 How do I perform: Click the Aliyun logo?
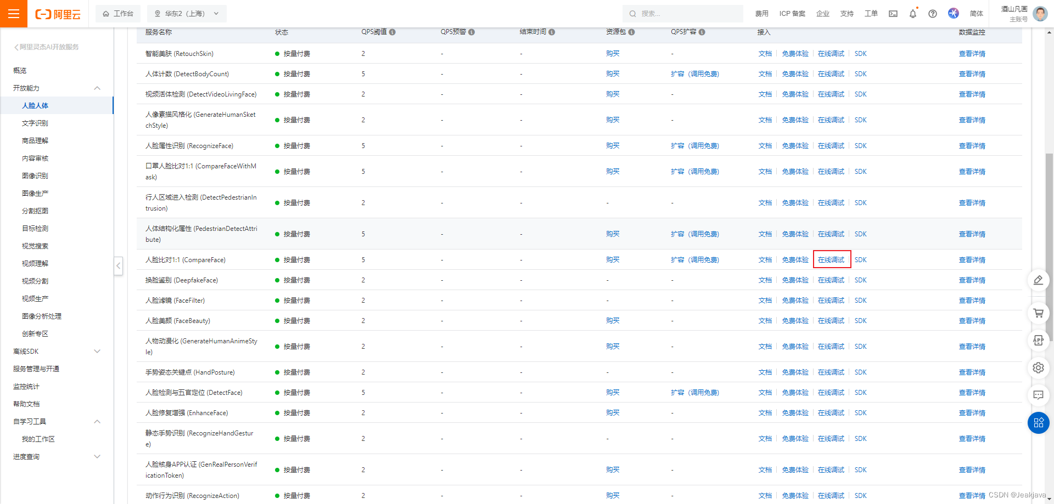point(58,14)
